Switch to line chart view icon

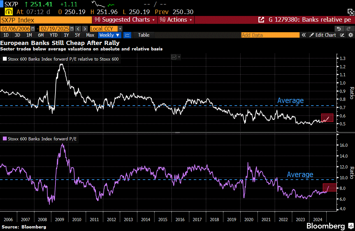click(x=127, y=35)
